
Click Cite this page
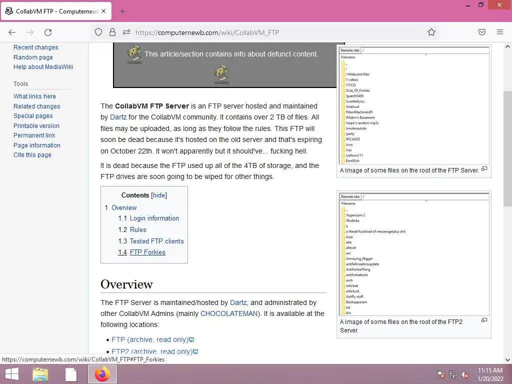click(32, 155)
